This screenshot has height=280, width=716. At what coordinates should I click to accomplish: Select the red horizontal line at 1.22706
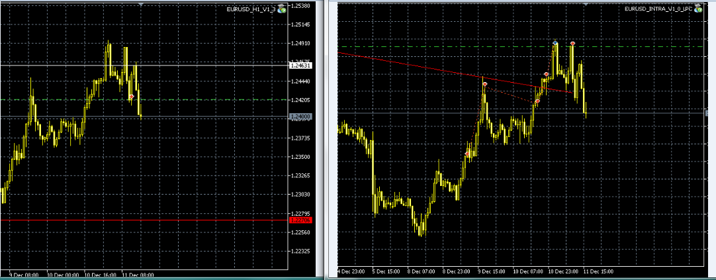pyautogui.click(x=144, y=220)
